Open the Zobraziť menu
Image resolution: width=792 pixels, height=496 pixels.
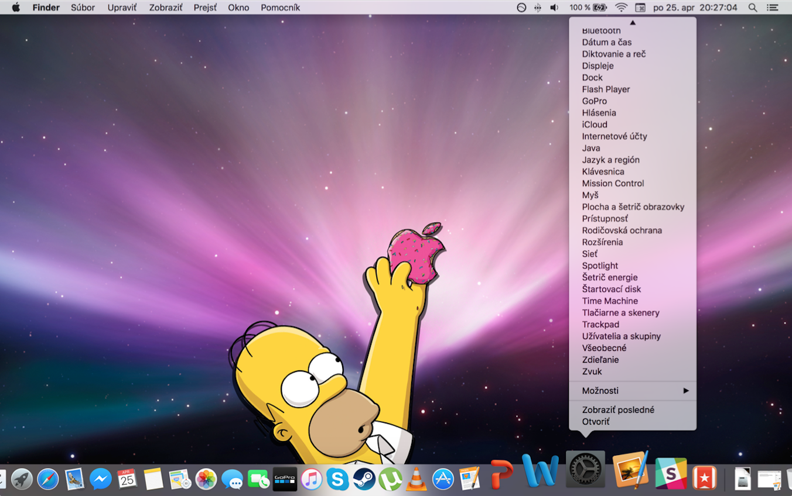(166, 8)
